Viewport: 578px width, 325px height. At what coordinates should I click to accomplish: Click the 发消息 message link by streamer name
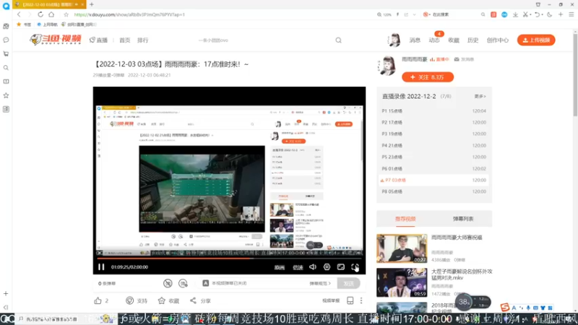coord(464,59)
